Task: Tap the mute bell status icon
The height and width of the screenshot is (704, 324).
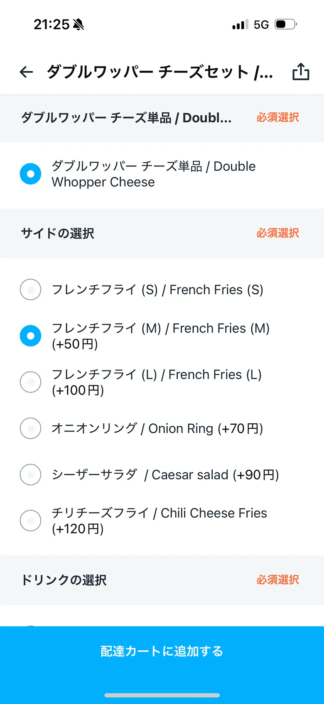Action: [79, 25]
